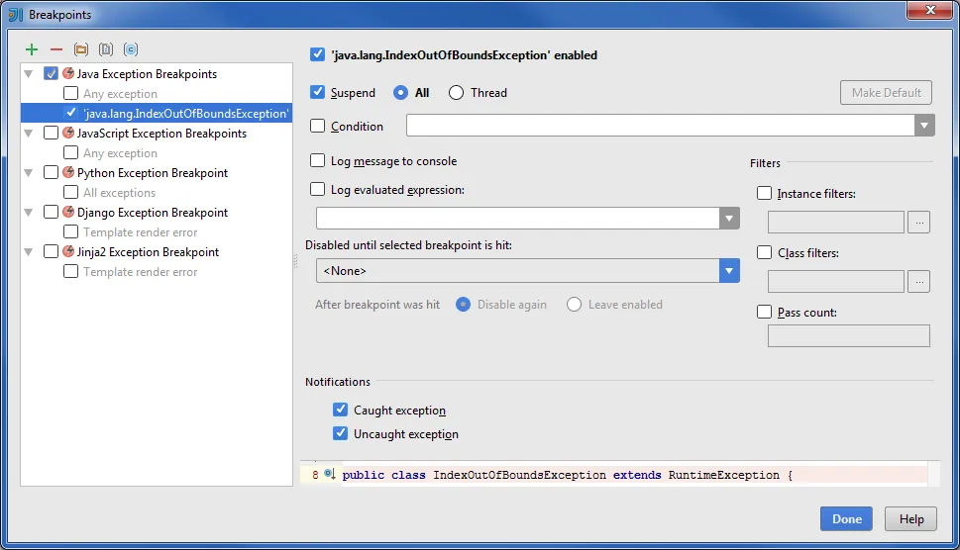Click the Class filters text field
The image size is (960, 550).
[836, 282]
